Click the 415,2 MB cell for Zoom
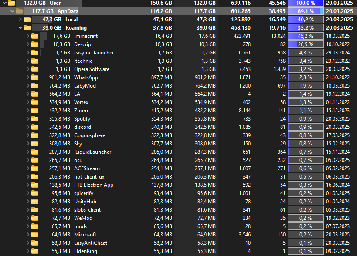This screenshot has width=357, height=256. click(x=162, y=111)
